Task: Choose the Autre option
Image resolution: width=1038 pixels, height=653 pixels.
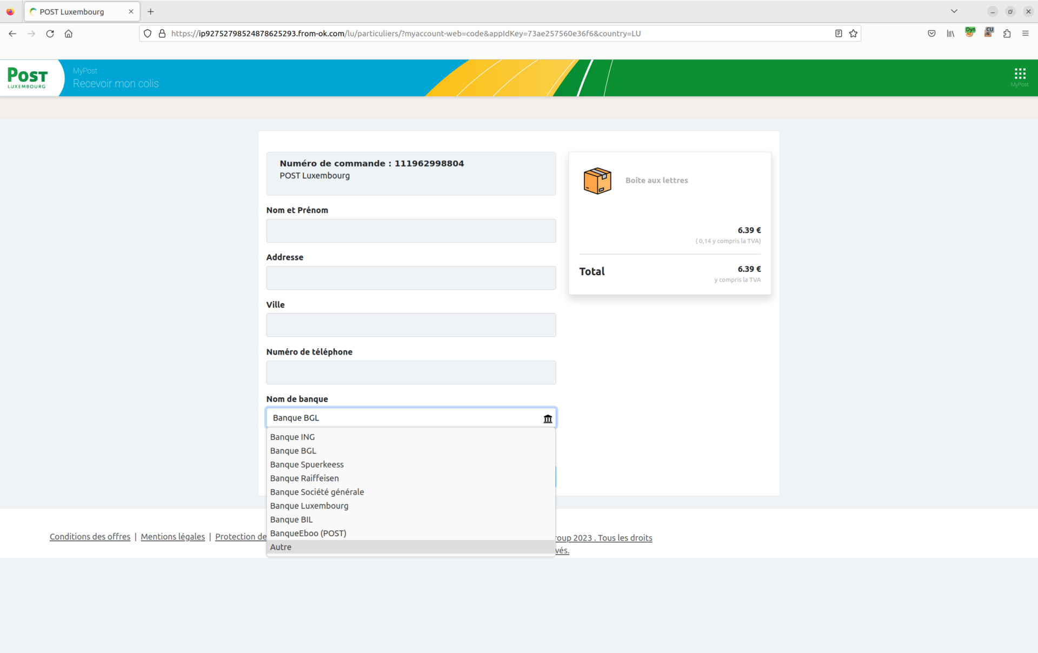Action: pos(411,547)
